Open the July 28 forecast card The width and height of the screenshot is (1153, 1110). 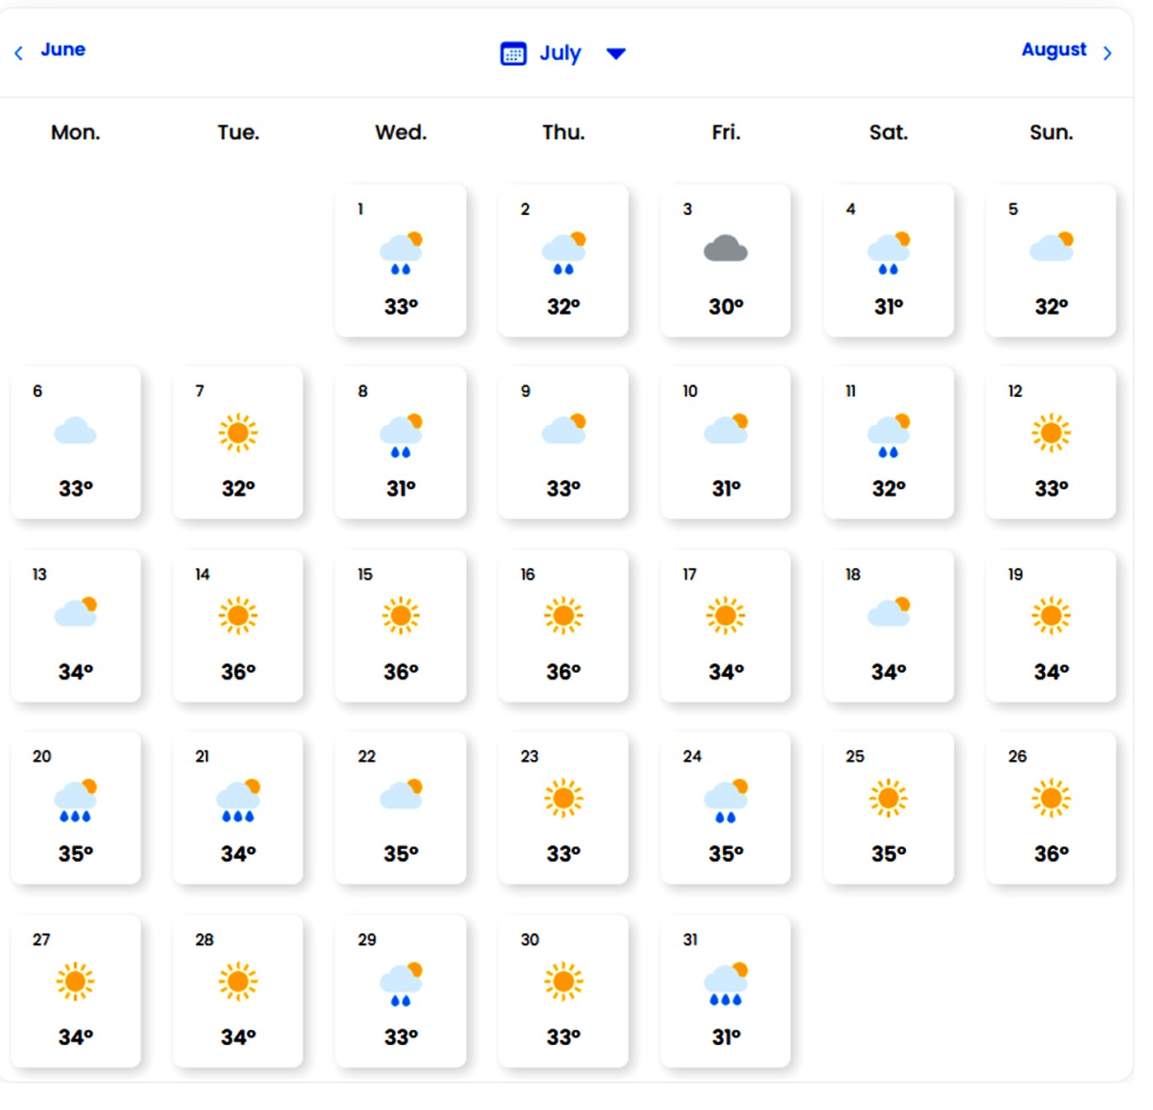click(238, 991)
